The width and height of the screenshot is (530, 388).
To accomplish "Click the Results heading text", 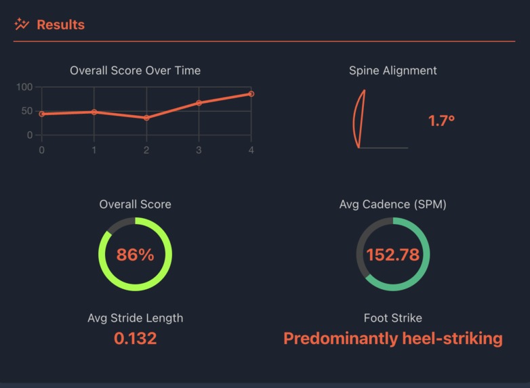I will (x=60, y=24).
